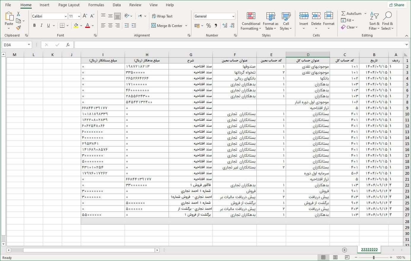Image resolution: width=411 pixels, height=261 pixels.
Task: Open the Font name dropdown showing Calibri
Action: tap(66, 16)
